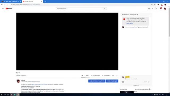The image size is (170, 96).
Task: Open the learn more link in chat notice
Action: [130, 23]
